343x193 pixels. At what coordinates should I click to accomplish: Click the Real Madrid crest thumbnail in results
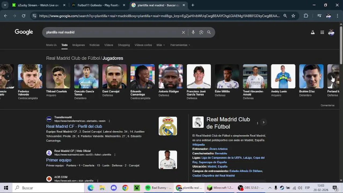168,126
